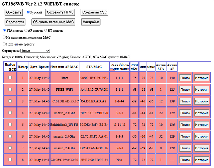Enable Показывать тревогу checkbox

point(4,44)
